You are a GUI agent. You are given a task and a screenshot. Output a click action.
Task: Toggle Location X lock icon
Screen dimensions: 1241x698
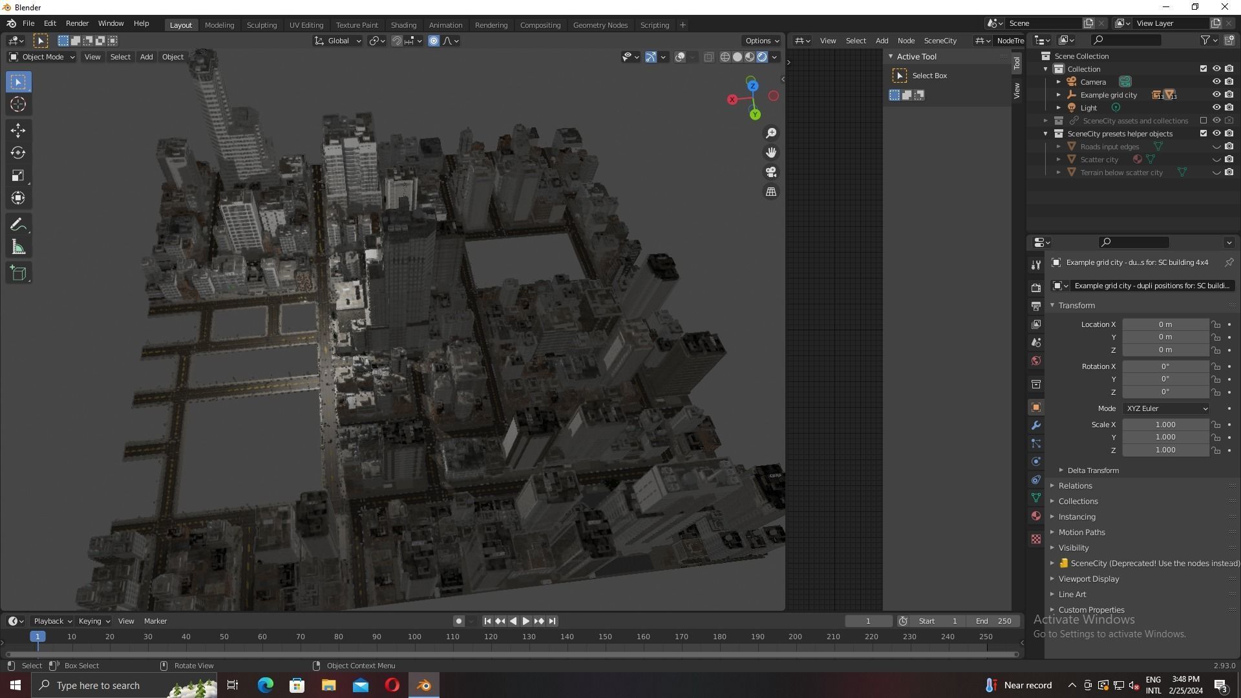(1216, 324)
